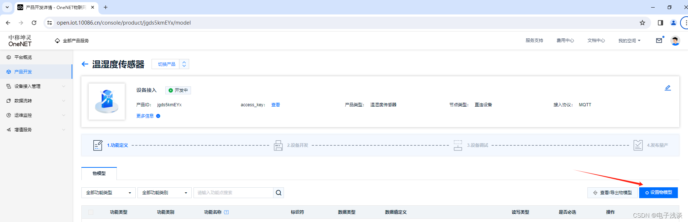Image resolution: width=688 pixels, height=222 pixels.
Task: Expand 运维监控 in the sidebar
Action: (x=36, y=115)
